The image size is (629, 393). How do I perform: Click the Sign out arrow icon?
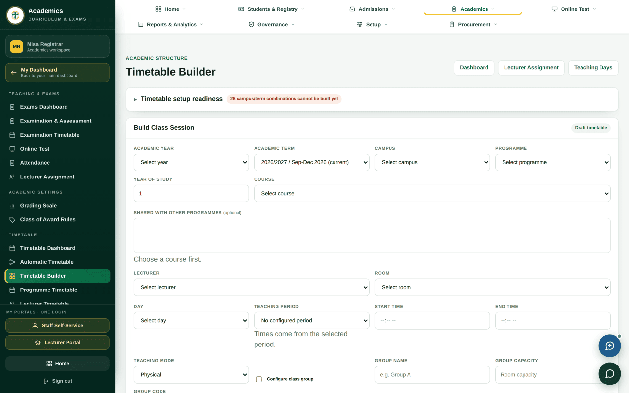pos(46,381)
